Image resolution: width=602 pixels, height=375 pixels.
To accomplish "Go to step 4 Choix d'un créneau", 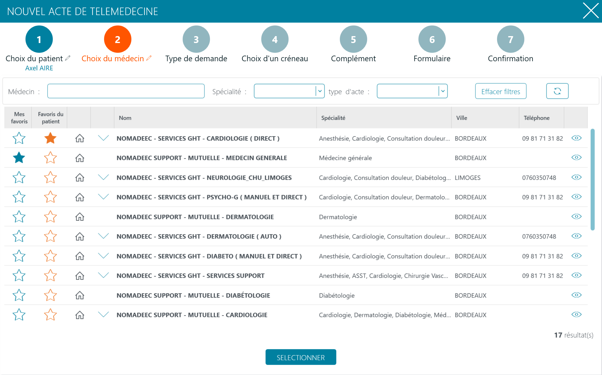I will [275, 39].
